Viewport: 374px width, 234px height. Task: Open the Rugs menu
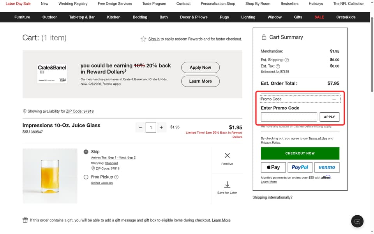point(224,17)
